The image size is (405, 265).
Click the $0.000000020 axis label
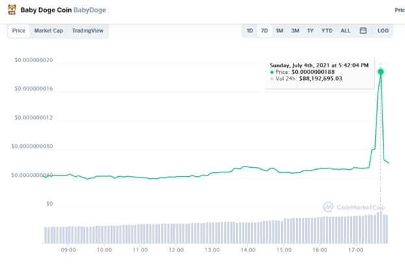coord(34,60)
